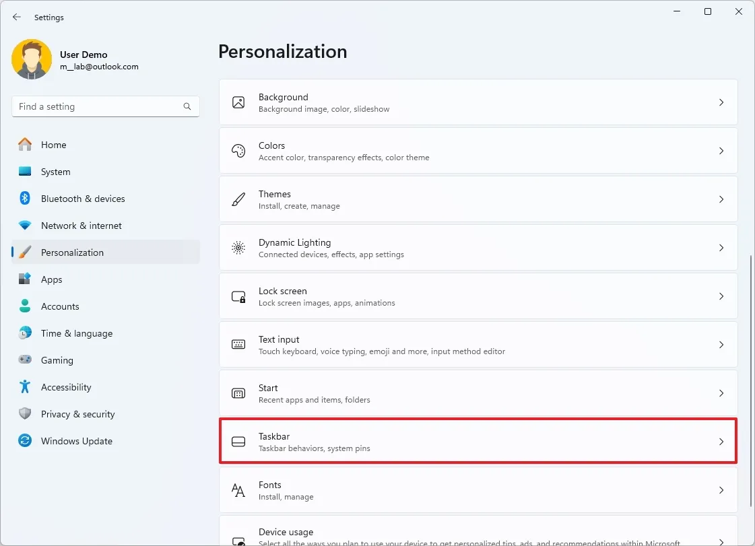Open the Fonts page chevron

pyautogui.click(x=721, y=490)
